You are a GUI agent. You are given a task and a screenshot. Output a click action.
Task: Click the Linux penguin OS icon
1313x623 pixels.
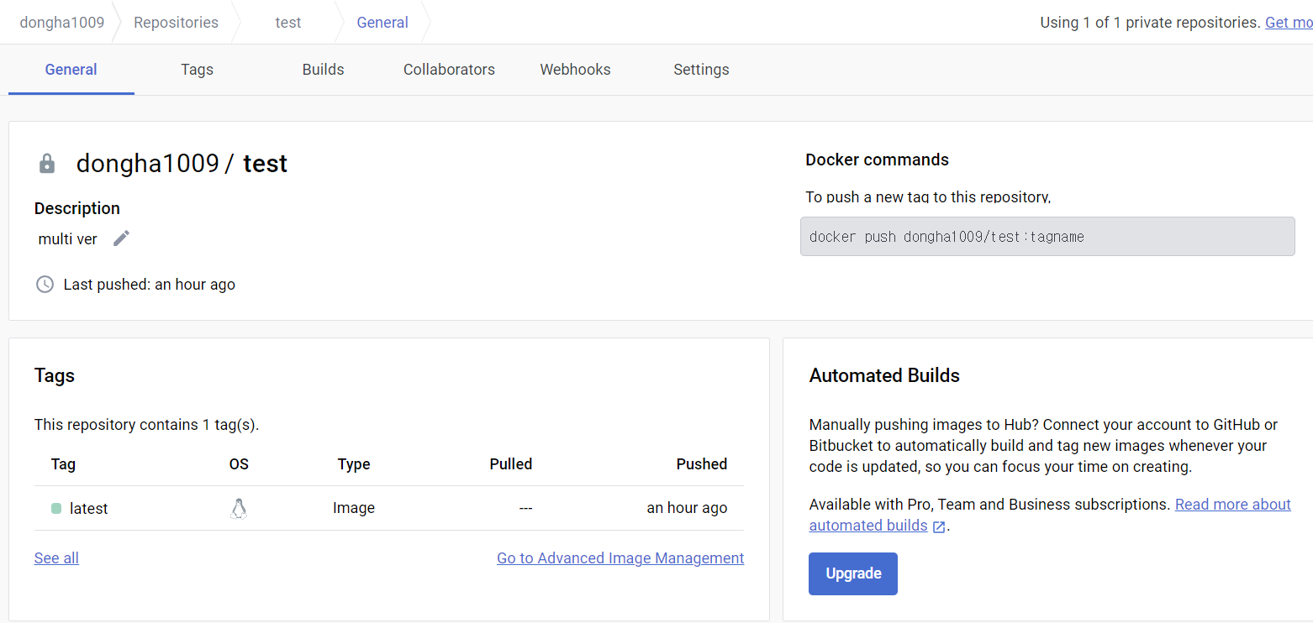[239, 508]
